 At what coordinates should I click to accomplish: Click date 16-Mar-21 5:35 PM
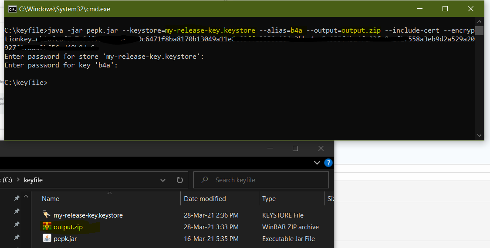(211, 239)
